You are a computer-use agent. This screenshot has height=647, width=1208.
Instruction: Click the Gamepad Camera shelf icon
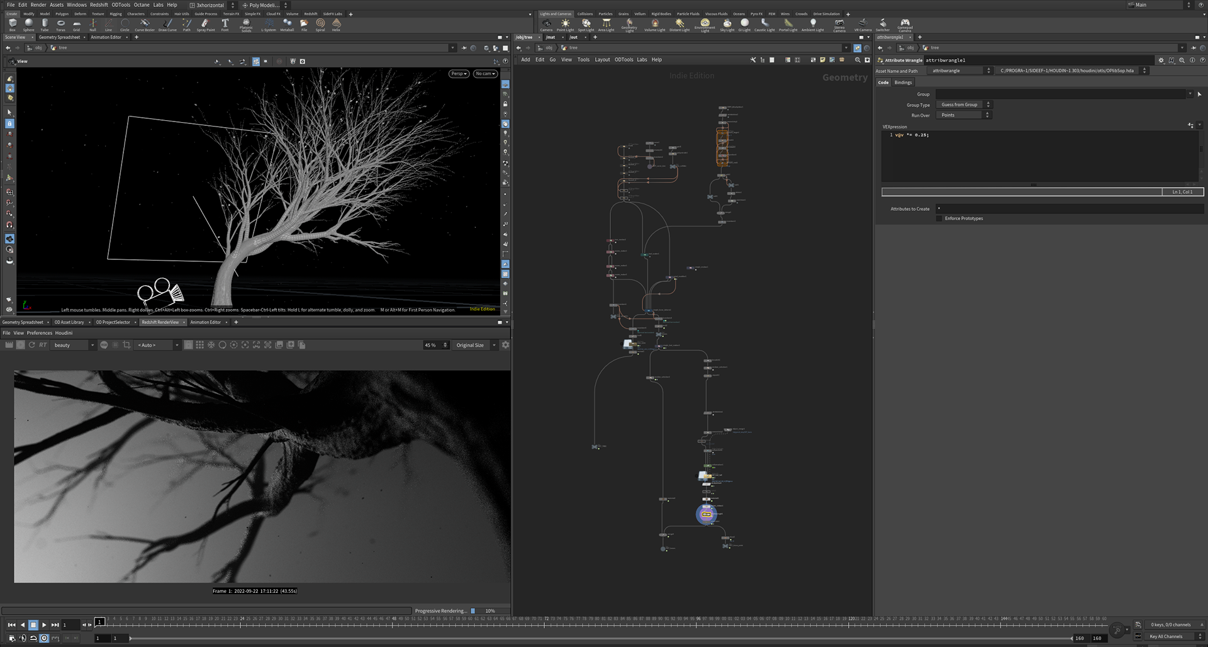pos(905,24)
